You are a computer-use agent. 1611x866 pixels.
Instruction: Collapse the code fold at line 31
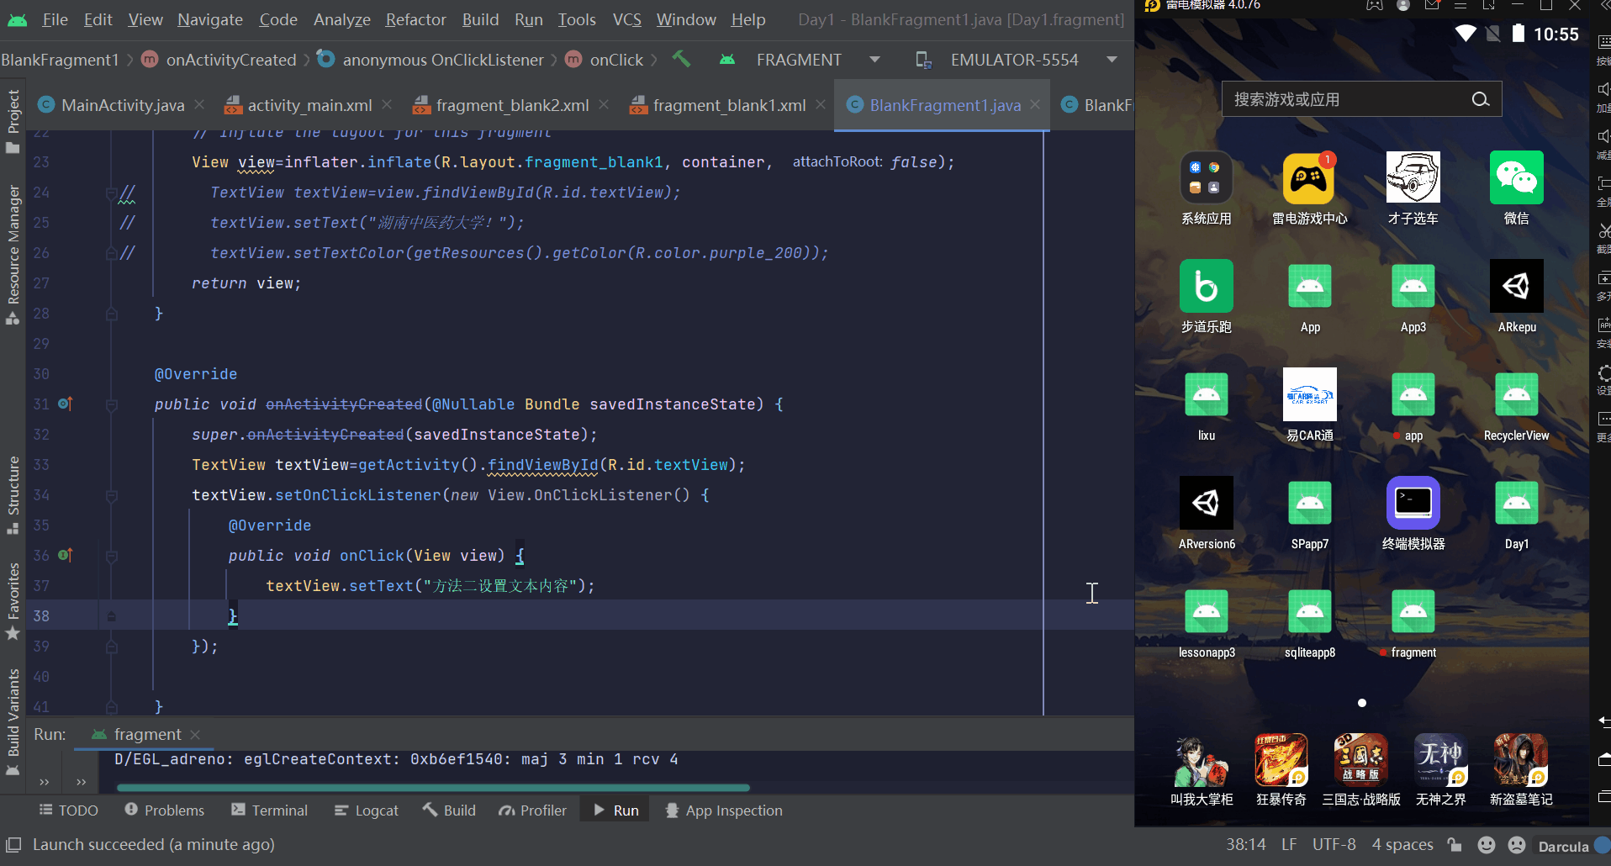(x=111, y=404)
